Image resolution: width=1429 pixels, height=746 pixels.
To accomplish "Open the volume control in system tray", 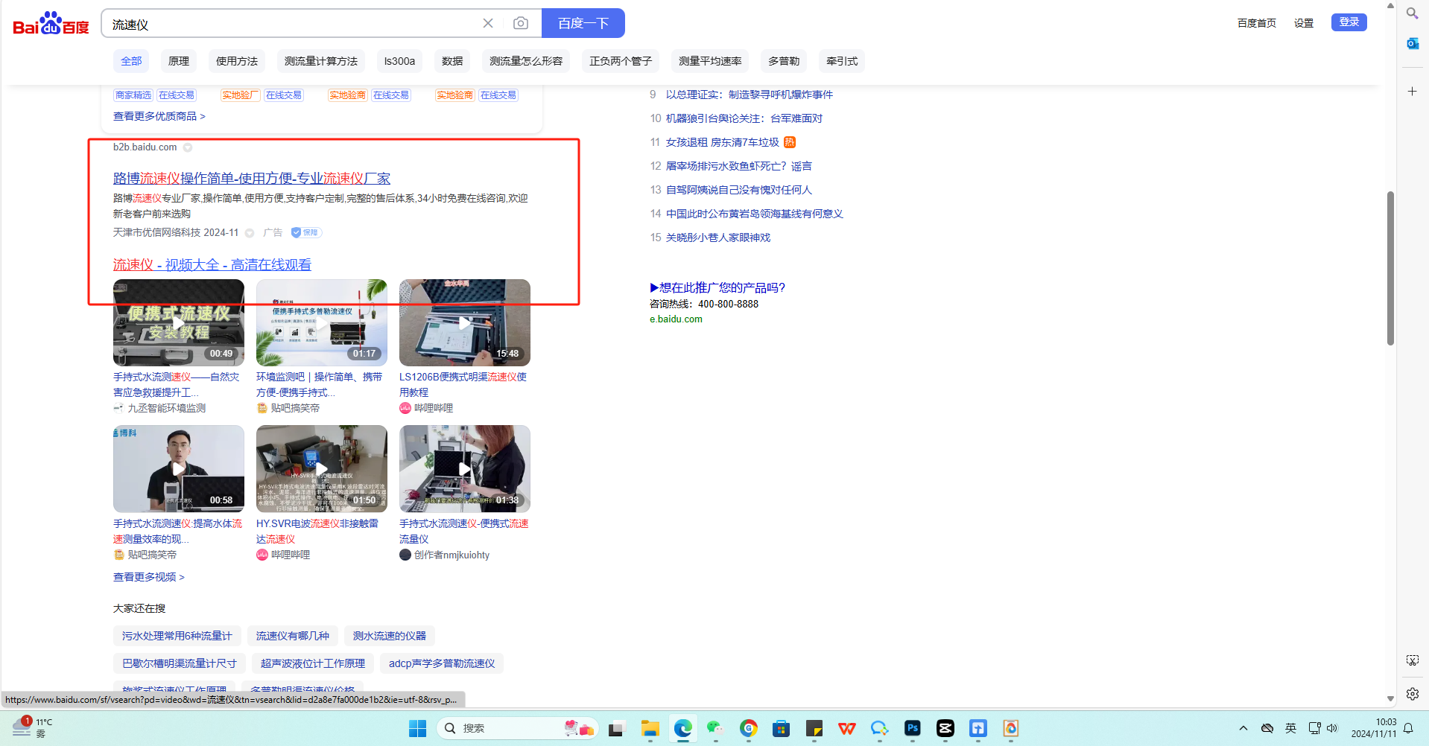I will coord(1333,728).
